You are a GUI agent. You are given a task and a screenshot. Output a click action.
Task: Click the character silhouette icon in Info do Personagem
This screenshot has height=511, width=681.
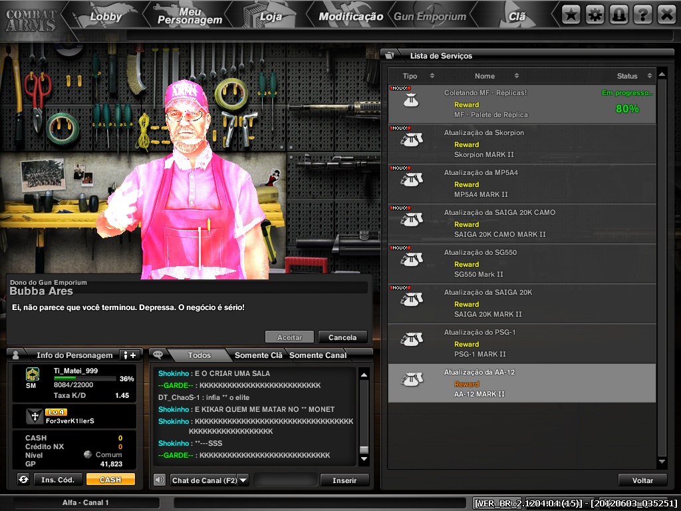[16, 355]
